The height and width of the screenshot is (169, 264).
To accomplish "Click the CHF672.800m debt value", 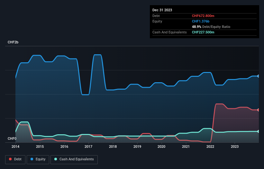I will (x=203, y=16).
